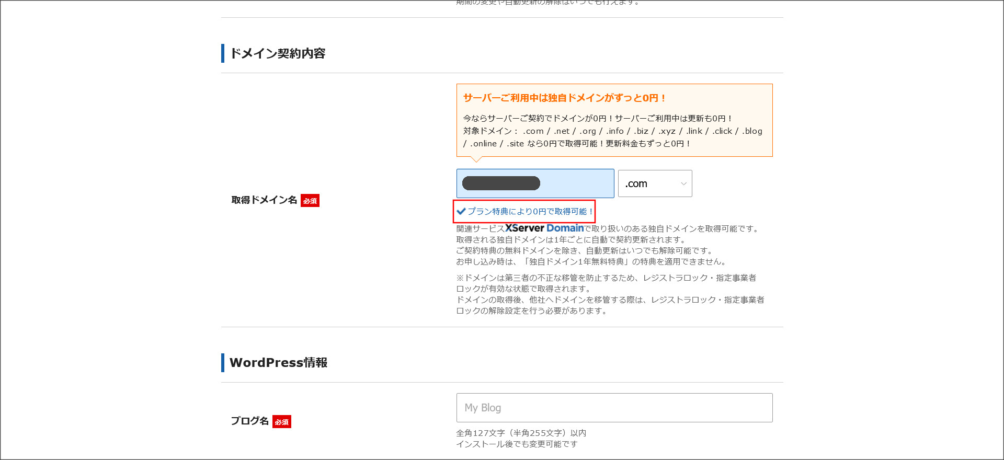Click the プラン特典により0円で取得可能 message

tap(530, 211)
